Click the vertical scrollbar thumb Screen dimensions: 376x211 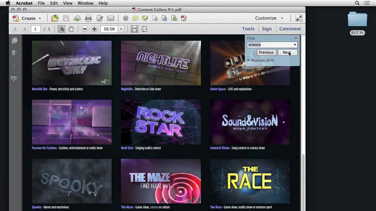pos(303,182)
